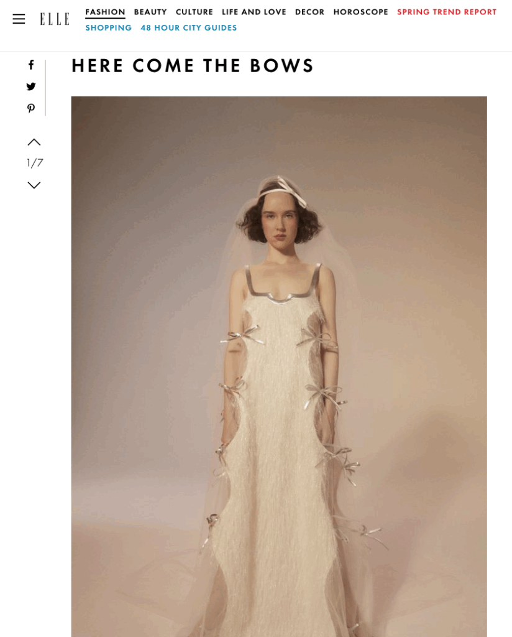Screen dimensions: 512x637
Task: Open the Decor section
Action: [309, 12]
